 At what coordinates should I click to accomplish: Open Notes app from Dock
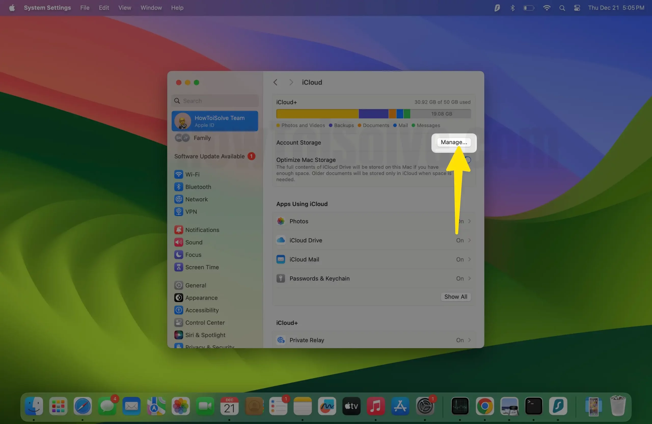(302, 406)
